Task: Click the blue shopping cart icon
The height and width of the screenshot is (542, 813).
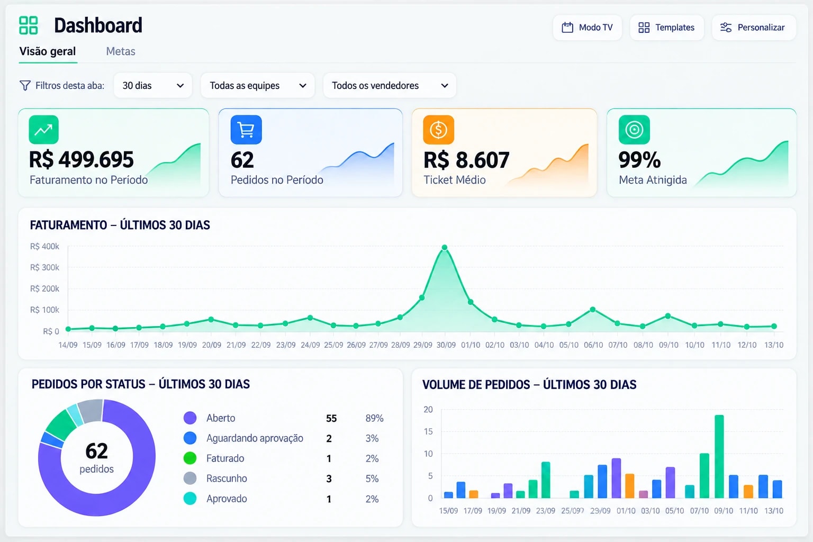Action: point(246,130)
